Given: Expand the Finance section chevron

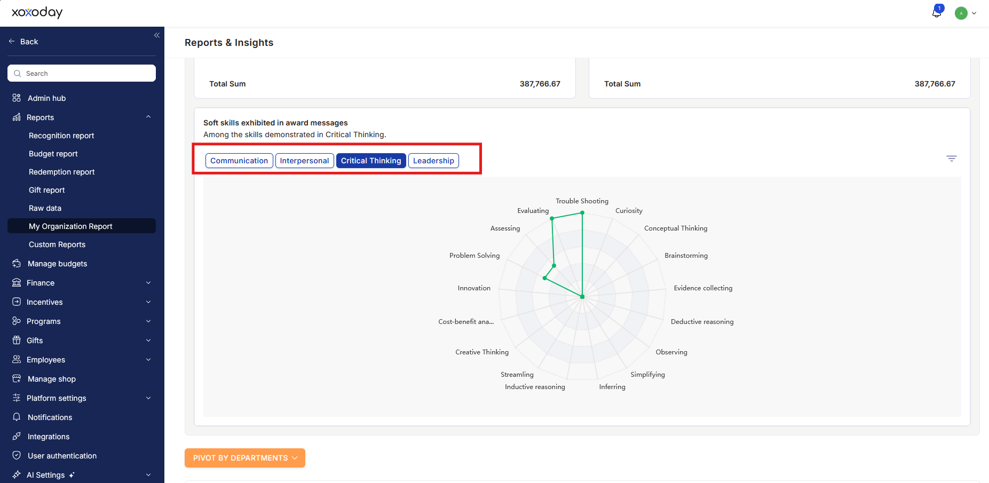Looking at the screenshot, I should point(148,283).
